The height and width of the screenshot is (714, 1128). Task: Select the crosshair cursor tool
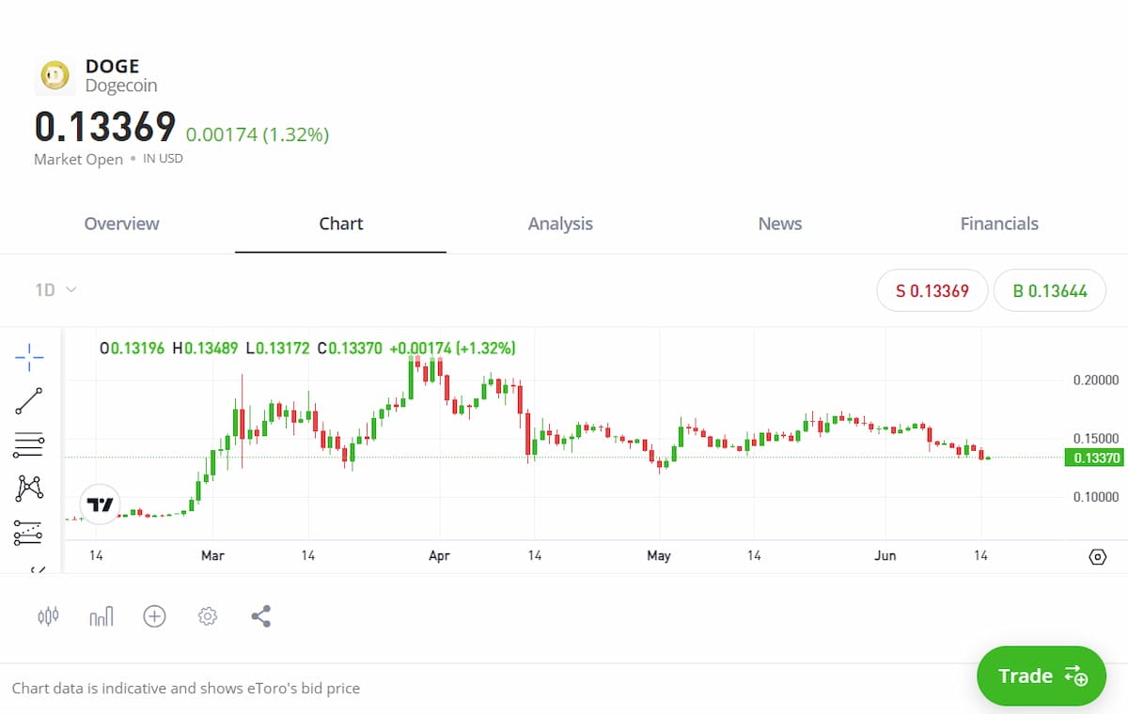click(29, 358)
